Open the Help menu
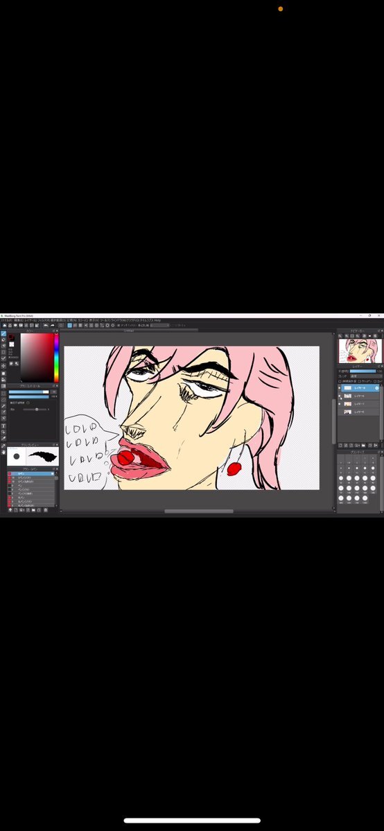 (157, 321)
